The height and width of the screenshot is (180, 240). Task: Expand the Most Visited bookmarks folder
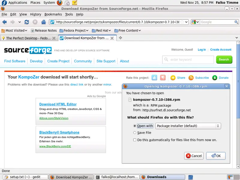14,31
